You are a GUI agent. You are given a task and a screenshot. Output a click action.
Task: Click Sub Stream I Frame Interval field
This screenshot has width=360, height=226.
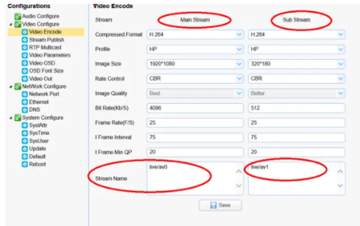click(x=297, y=137)
